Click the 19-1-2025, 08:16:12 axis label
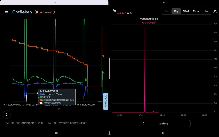Image resolution: width=219 pixels, height=137 pixels. point(12,105)
